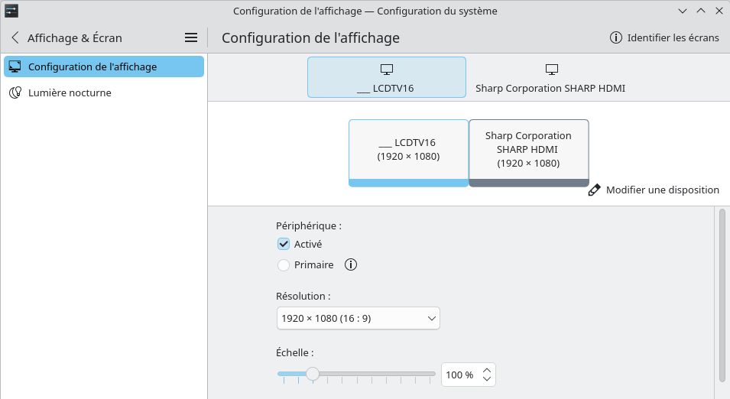Click the 100 % scale input field
730x399 pixels.
[x=459, y=375]
